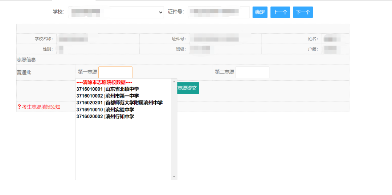Click into the 证件号 input field
The height and width of the screenshot is (195, 392).
(x=219, y=12)
